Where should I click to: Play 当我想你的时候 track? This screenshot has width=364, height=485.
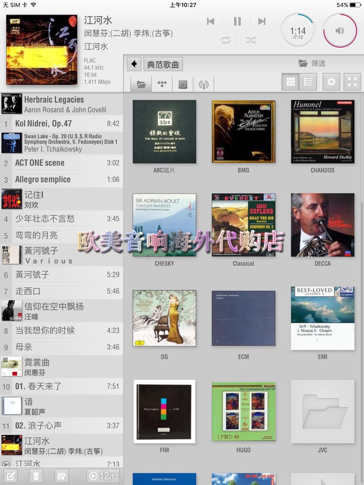62,330
